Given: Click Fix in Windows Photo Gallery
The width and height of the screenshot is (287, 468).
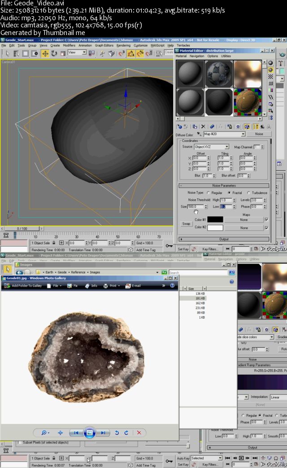Looking at the screenshot, I should click(73, 286).
